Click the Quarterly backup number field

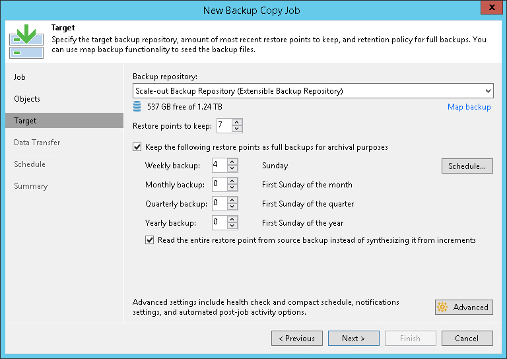pos(219,203)
